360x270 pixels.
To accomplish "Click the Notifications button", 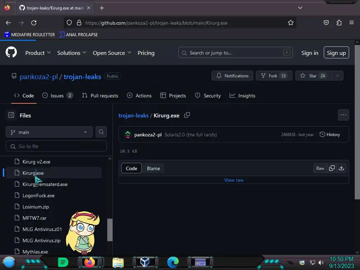I will point(232,76).
